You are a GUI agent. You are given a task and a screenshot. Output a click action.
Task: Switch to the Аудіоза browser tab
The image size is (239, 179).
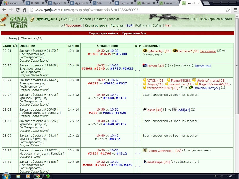point(79,3)
